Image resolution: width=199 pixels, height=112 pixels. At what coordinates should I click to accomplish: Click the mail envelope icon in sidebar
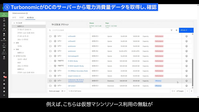(4, 84)
